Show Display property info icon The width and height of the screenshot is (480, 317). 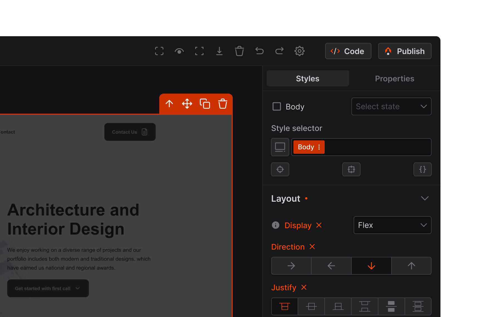coord(276,225)
